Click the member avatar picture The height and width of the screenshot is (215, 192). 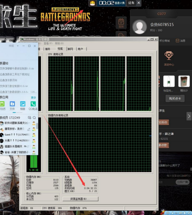(139, 27)
